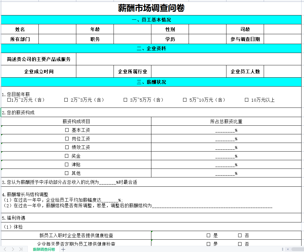Select the 司龄 label cell
Viewport: 304px width, 252px height.
tap(245, 29)
